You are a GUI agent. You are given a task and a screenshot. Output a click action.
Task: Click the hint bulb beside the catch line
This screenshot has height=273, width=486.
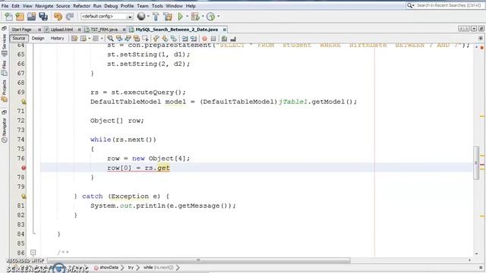click(x=24, y=196)
